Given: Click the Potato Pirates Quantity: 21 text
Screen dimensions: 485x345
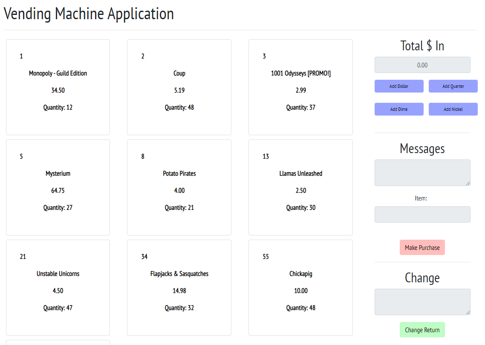Looking at the screenshot, I should [179, 208].
